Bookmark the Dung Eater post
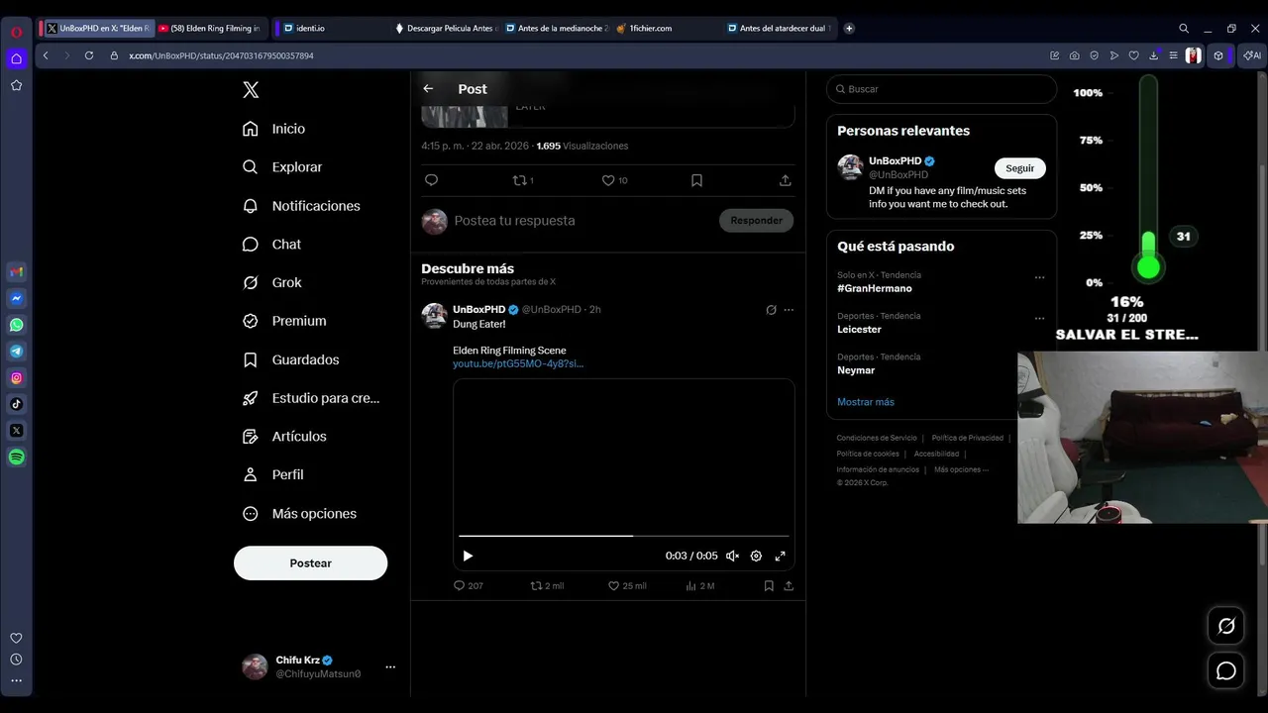Viewport: 1268px width, 713px height. [769, 586]
